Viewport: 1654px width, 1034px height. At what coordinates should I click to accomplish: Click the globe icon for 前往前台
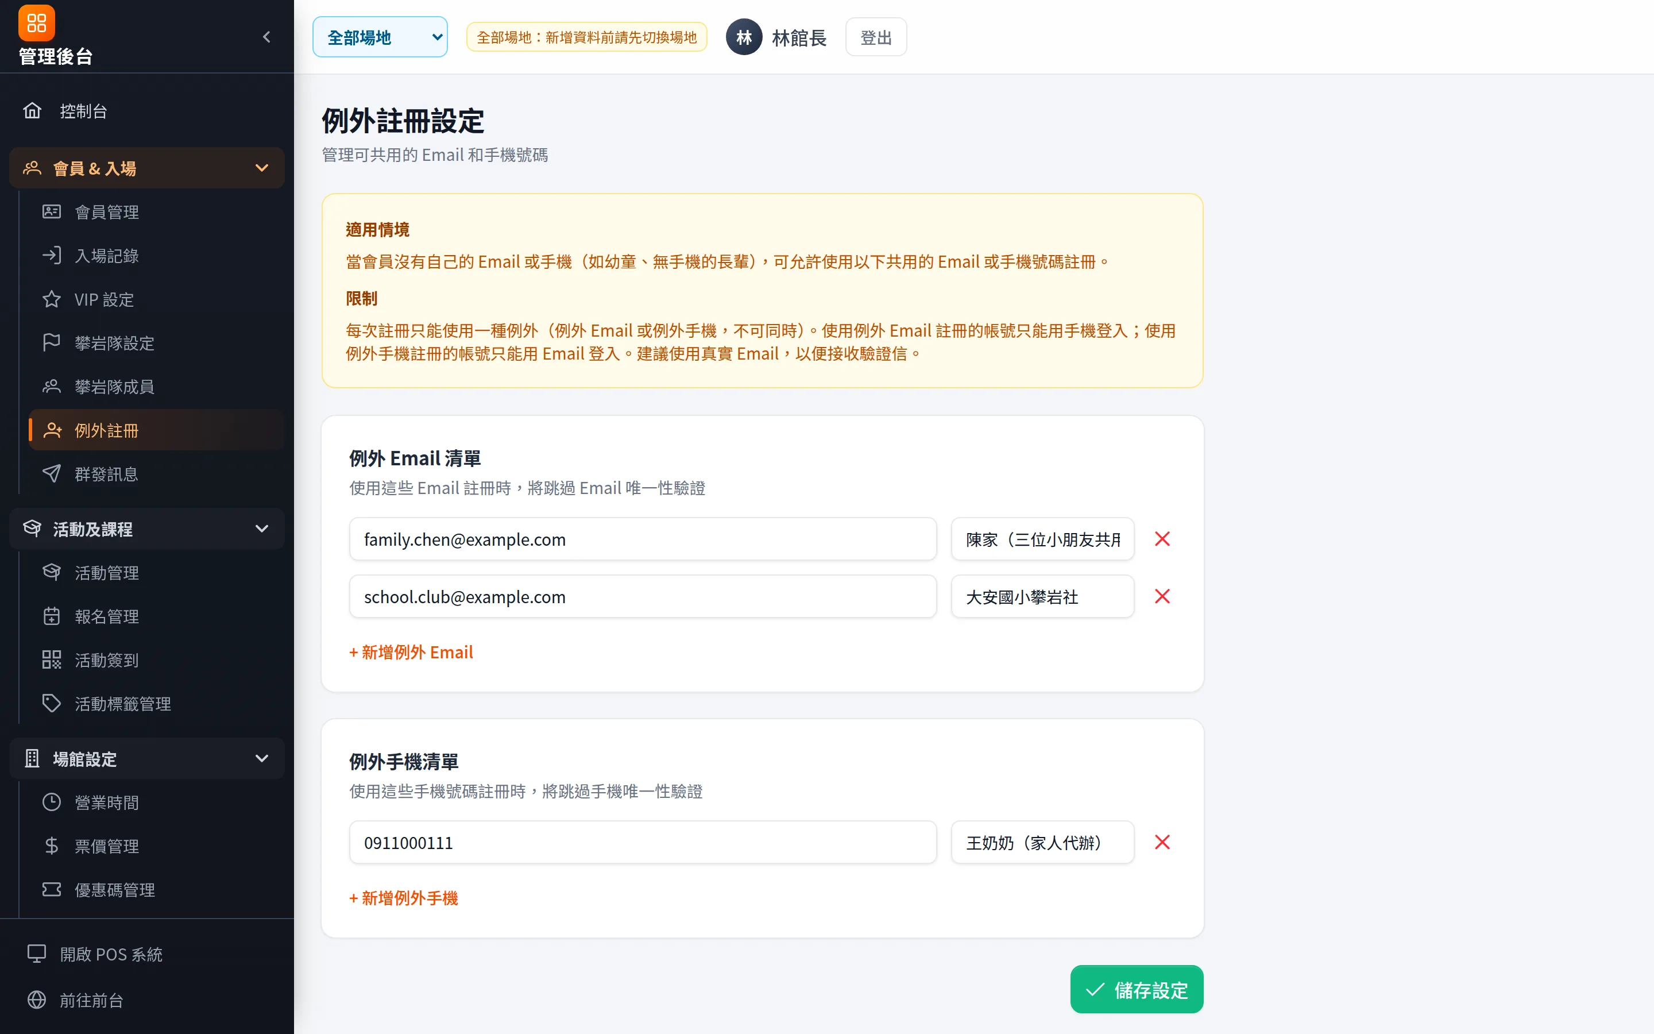(x=36, y=1001)
